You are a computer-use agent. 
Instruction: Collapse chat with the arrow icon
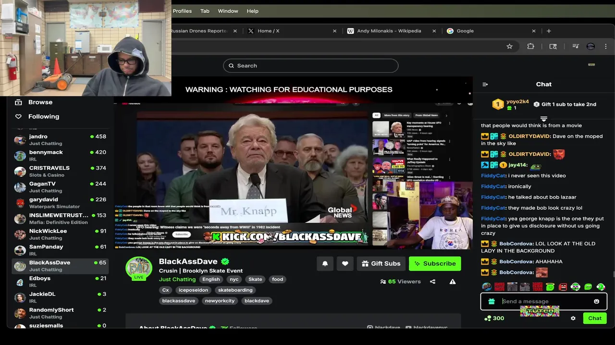coord(485,84)
